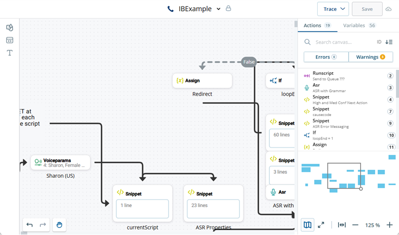The width and height of the screenshot is (399, 235).
Task: Click the Search canvas input field
Action: (343, 42)
